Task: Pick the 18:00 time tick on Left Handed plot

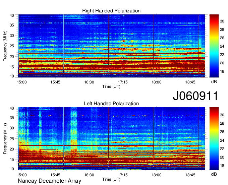Action: click(157, 175)
